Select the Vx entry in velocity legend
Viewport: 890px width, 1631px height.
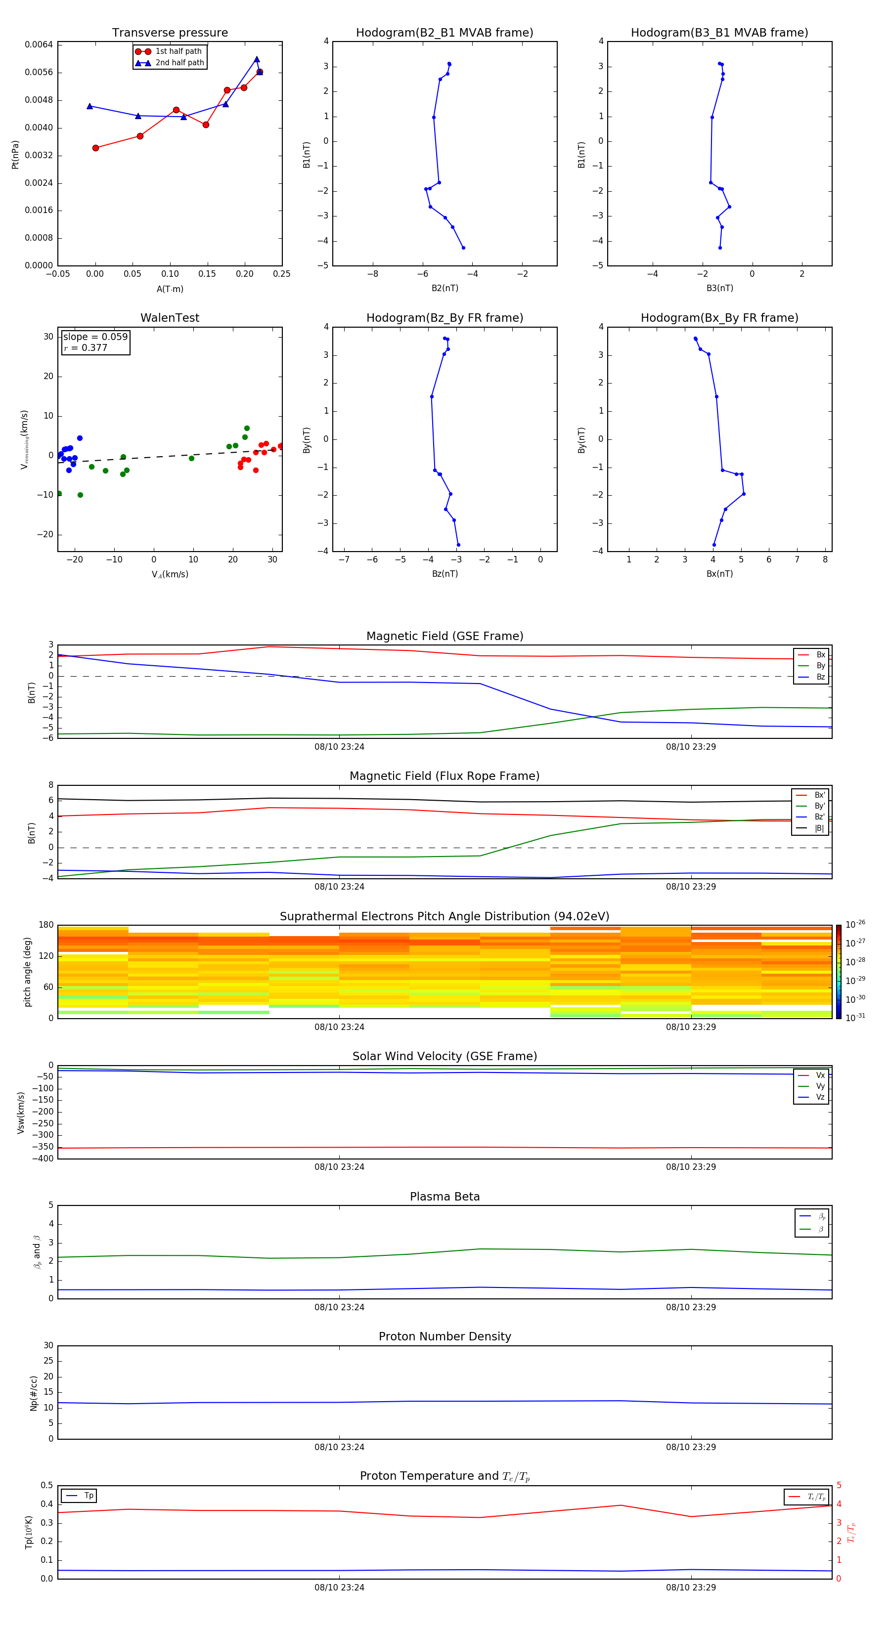[811, 1075]
